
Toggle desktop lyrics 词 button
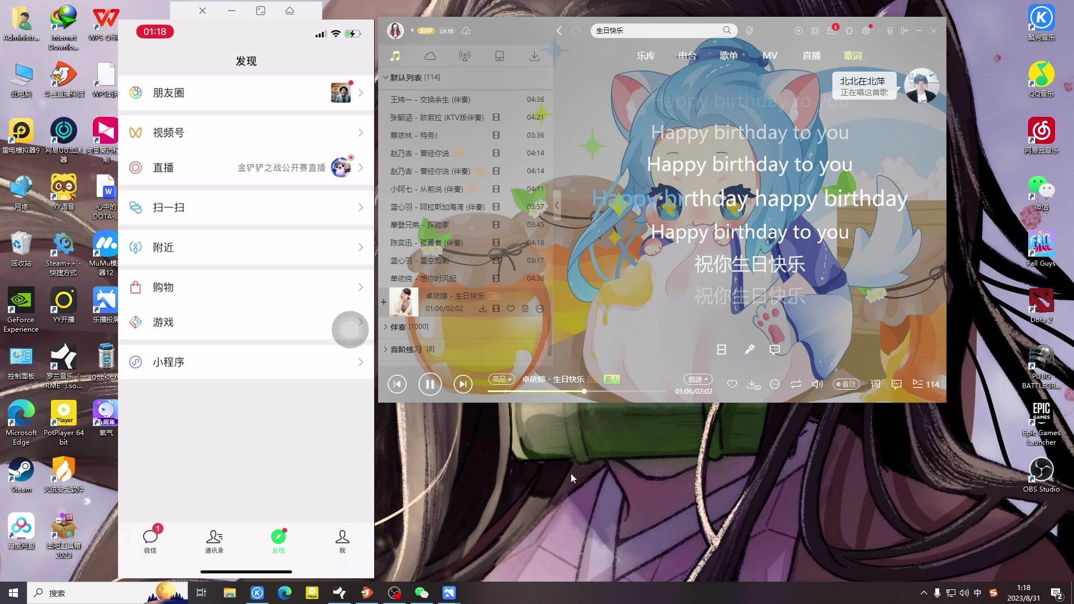[x=875, y=384]
